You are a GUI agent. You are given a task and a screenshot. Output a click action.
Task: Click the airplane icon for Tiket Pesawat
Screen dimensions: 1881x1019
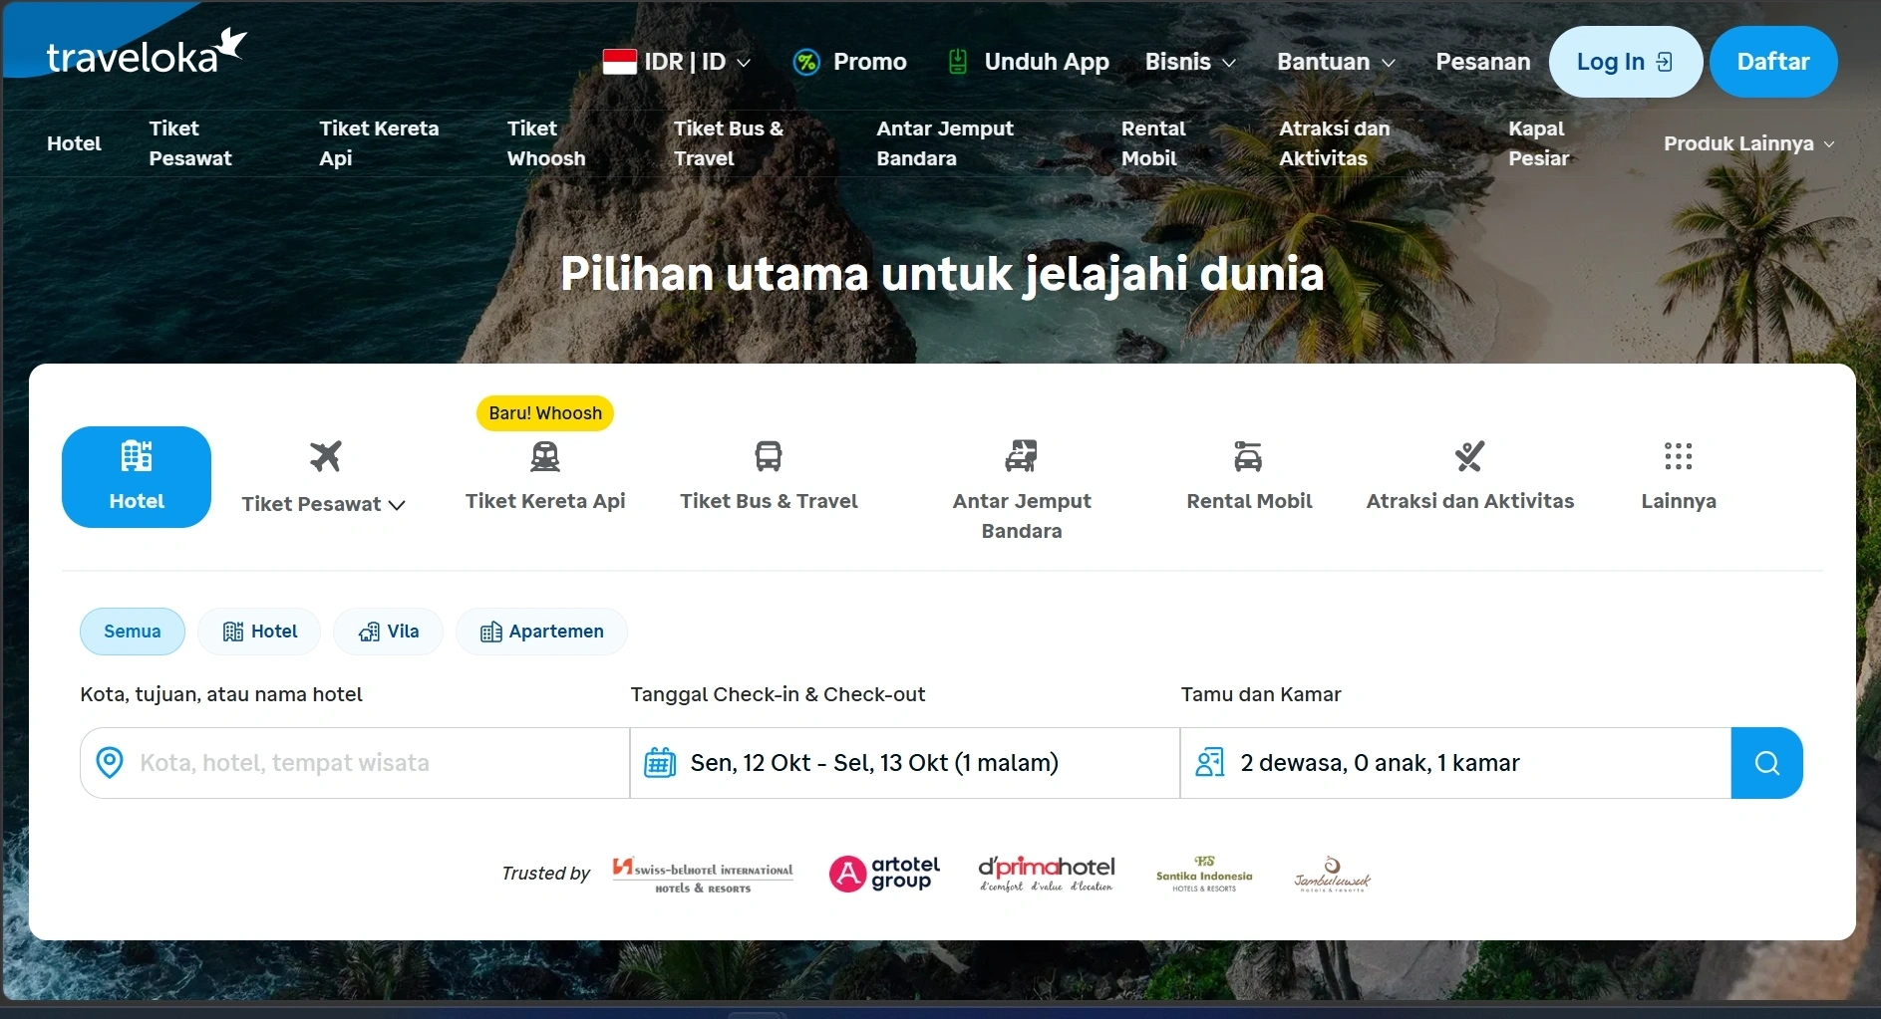tap(325, 456)
